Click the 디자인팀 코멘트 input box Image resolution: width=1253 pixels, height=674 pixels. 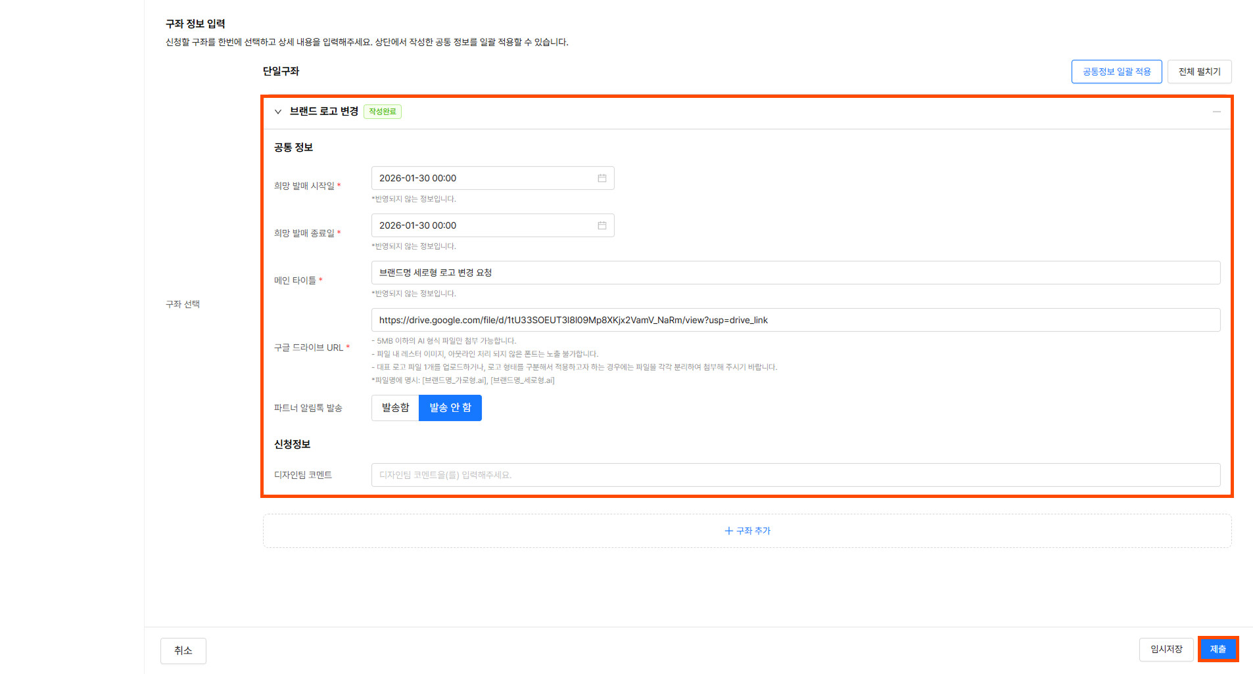[795, 475]
